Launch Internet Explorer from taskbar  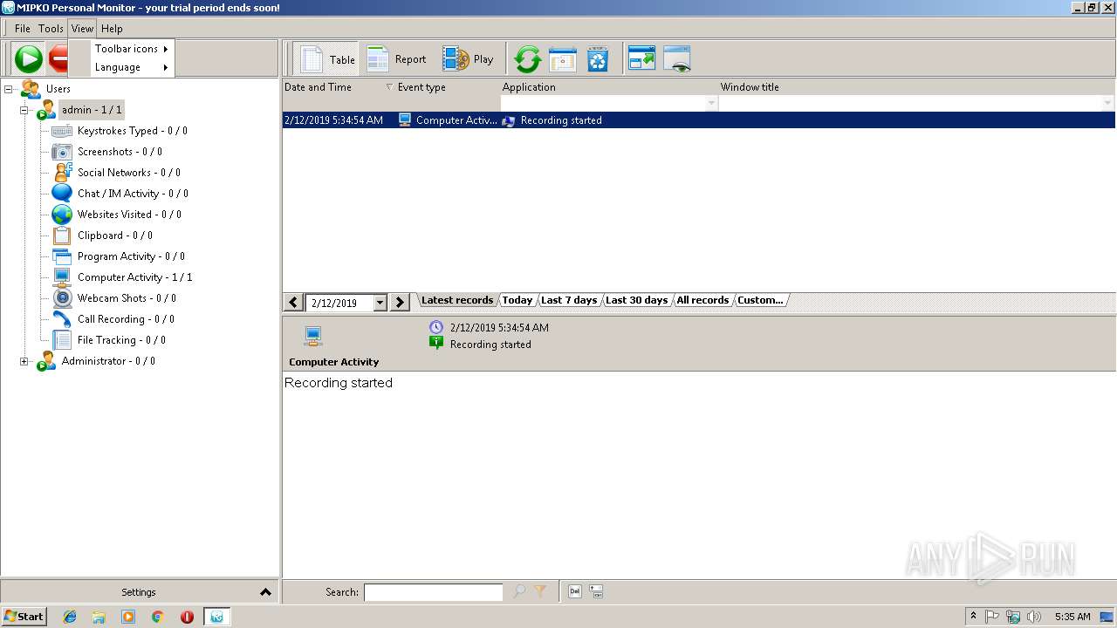tap(70, 617)
